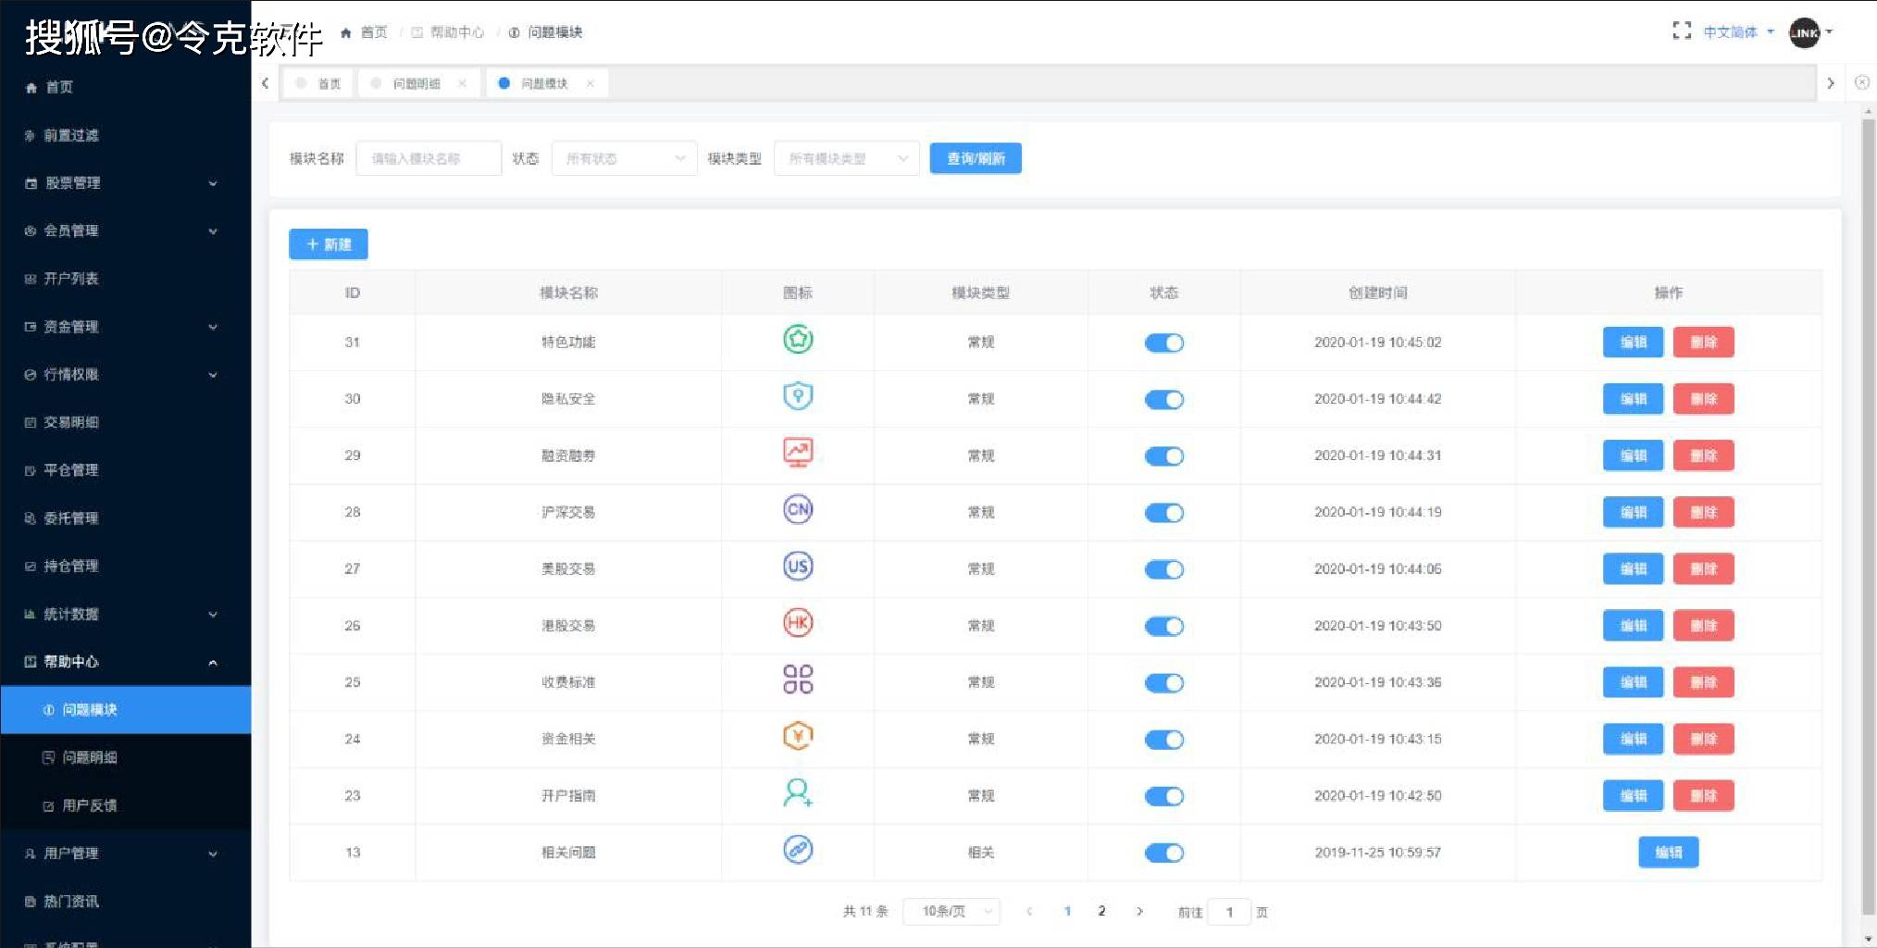Open 平仓管理 in the sidebar
This screenshot has height=948, width=1877.
126,470
